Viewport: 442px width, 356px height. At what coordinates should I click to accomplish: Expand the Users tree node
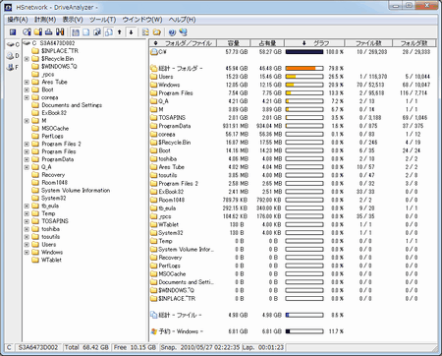coord(27,245)
